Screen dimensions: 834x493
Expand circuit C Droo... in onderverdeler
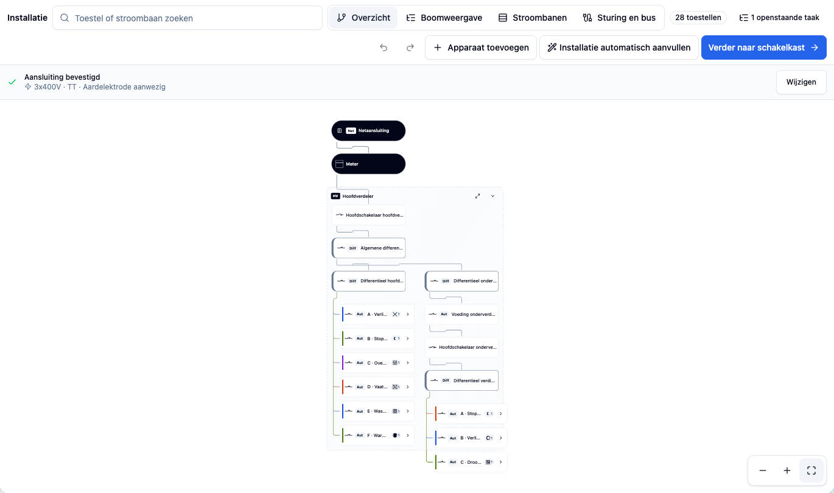click(x=501, y=462)
